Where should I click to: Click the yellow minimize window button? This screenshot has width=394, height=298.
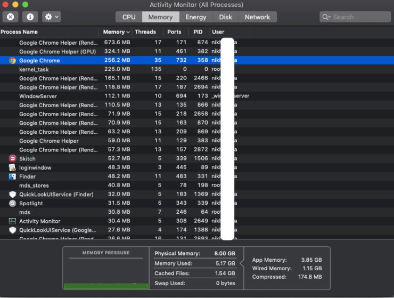[x=15, y=4]
